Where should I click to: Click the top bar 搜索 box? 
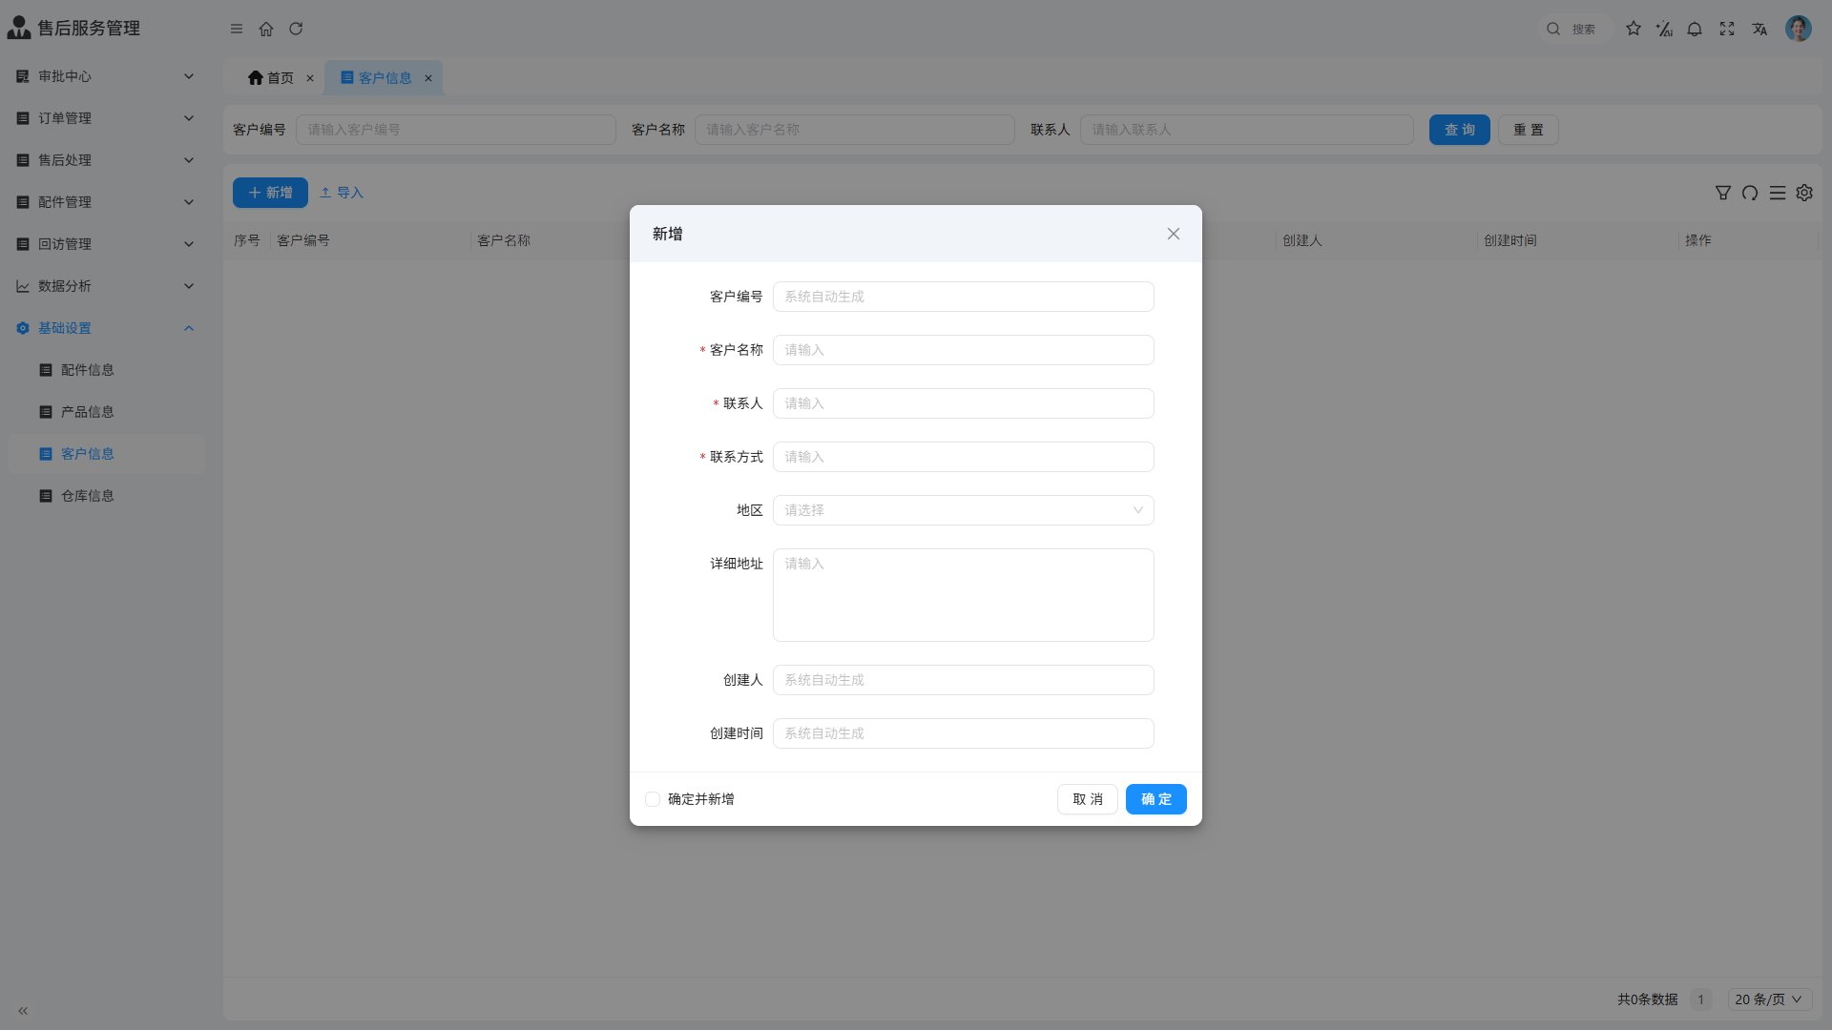[x=1575, y=29]
